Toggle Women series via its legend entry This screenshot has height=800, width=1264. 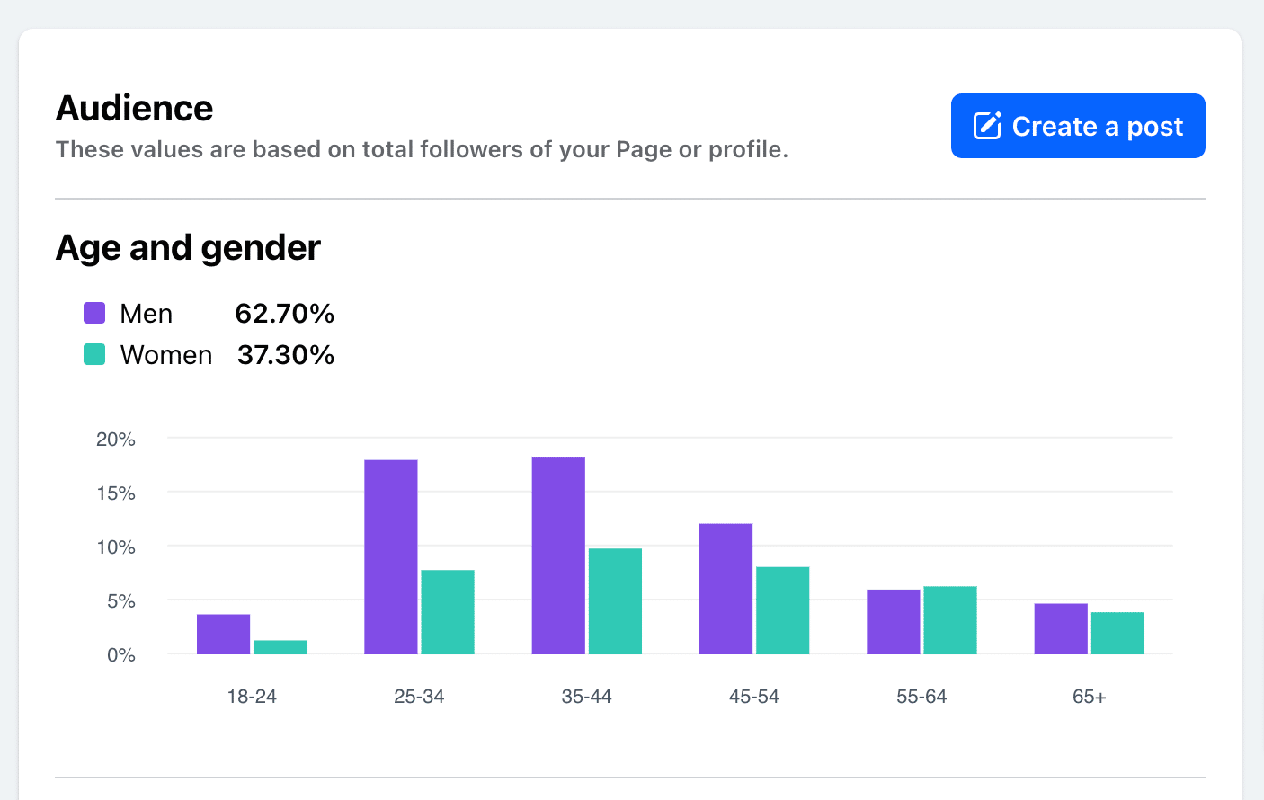tap(166, 354)
